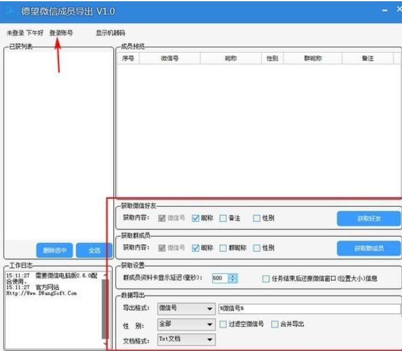Minimize the 德望微信成员导出 window
This screenshot has height=351, width=402.
pos(385,11)
